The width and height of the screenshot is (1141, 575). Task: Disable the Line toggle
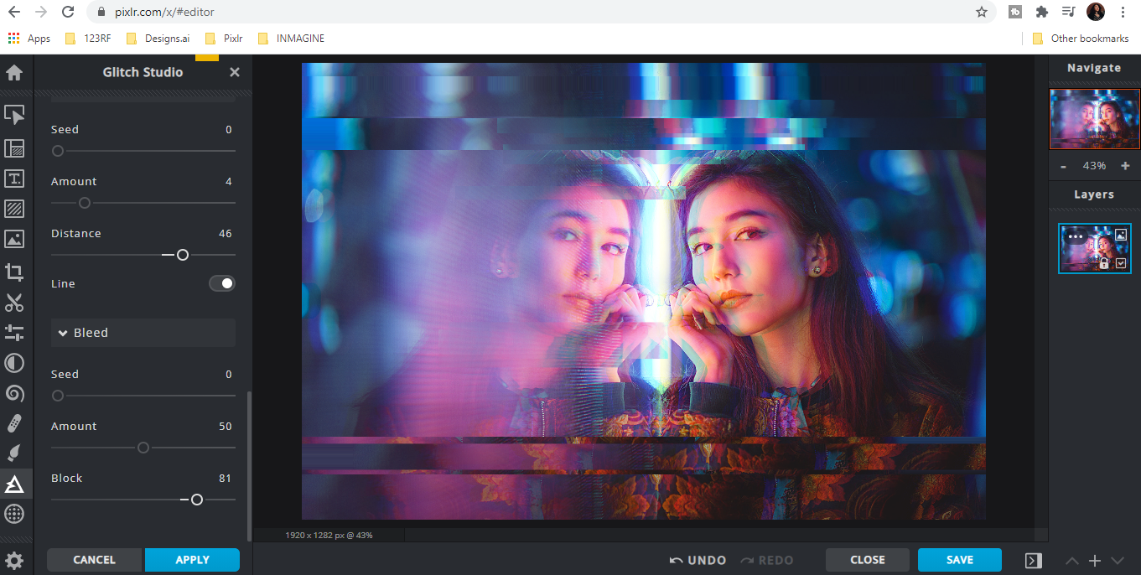[221, 283]
